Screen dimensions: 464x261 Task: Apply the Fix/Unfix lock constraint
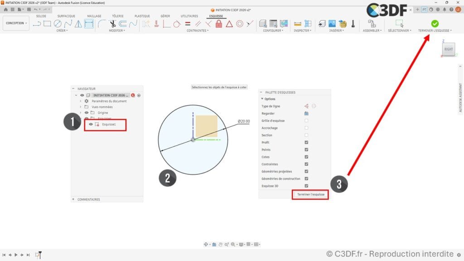click(219, 24)
